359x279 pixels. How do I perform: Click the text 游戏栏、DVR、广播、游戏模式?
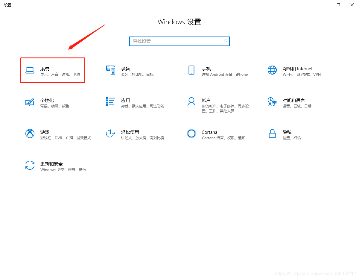[x=66, y=138]
